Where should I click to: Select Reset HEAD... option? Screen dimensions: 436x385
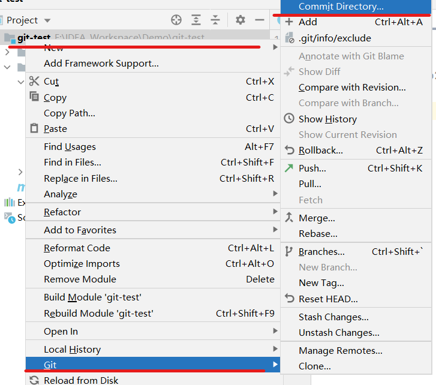[x=356, y=299]
